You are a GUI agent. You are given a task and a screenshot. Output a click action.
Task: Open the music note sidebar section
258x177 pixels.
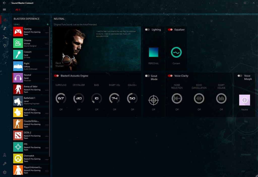click(x=5, y=28)
